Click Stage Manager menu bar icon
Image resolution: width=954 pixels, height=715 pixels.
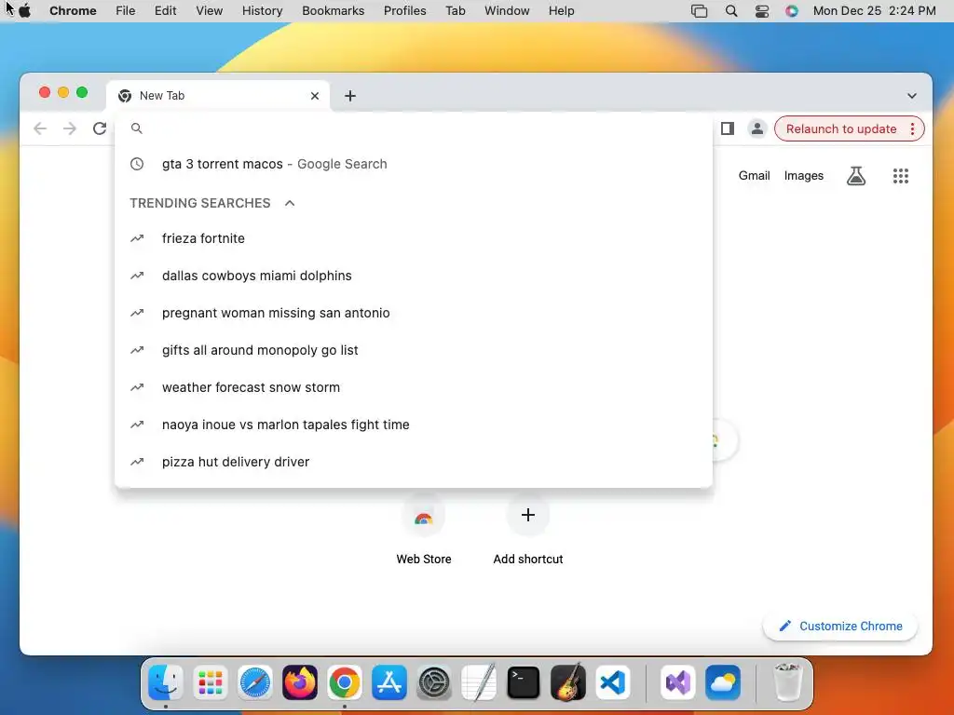coord(699,11)
